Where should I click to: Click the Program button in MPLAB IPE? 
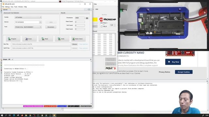(x=13, y=39)
